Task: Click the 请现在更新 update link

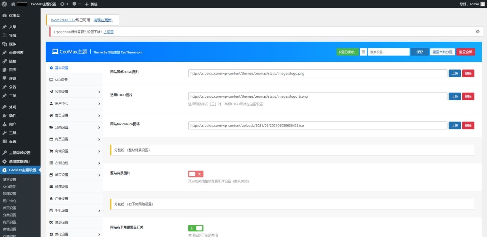Action: click(x=103, y=20)
